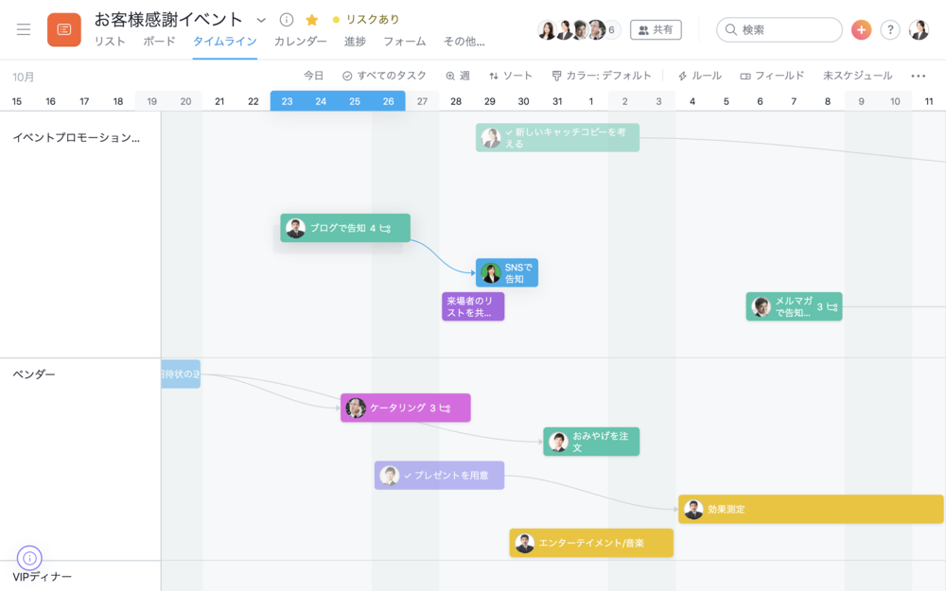Expand the その他... tab menu
The image size is (946, 591).
pyautogui.click(x=464, y=42)
